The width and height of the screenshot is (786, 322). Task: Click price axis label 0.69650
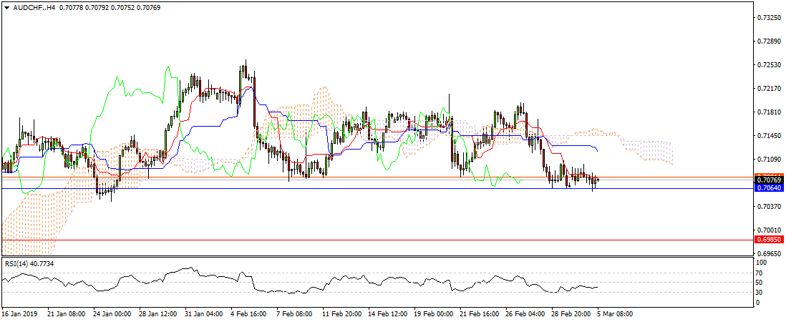[768, 253]
